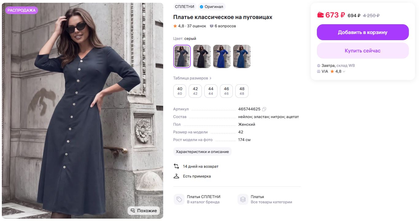Viewport: 419px width, 222px height.
Task: Open Характеристики и описание details
Action: tap(202, 151)
